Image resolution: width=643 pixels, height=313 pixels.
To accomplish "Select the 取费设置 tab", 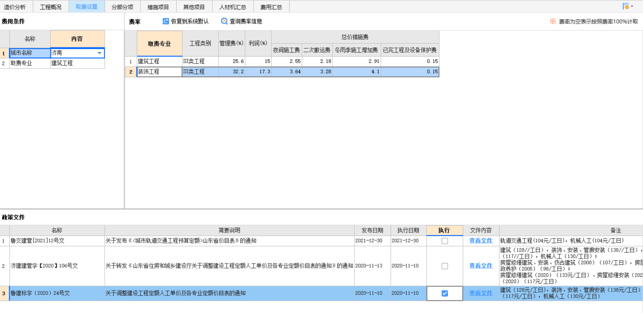I will 87,7.
